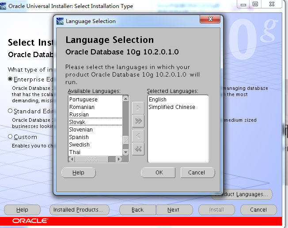Image resolution: width=288 pixels, height=228 pixels.
Task: Select Standard Edition radio button
Action: [10, 111]
